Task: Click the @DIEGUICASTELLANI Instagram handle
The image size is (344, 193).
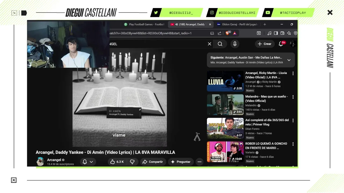Action: [237, 13]
